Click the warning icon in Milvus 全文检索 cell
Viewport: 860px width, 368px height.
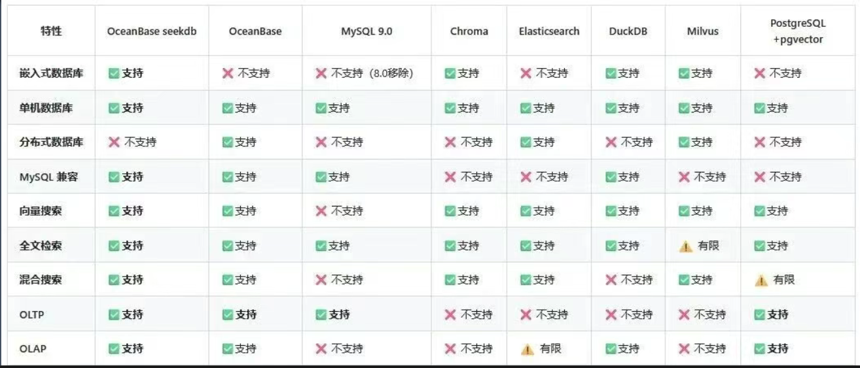click(685, 246)
